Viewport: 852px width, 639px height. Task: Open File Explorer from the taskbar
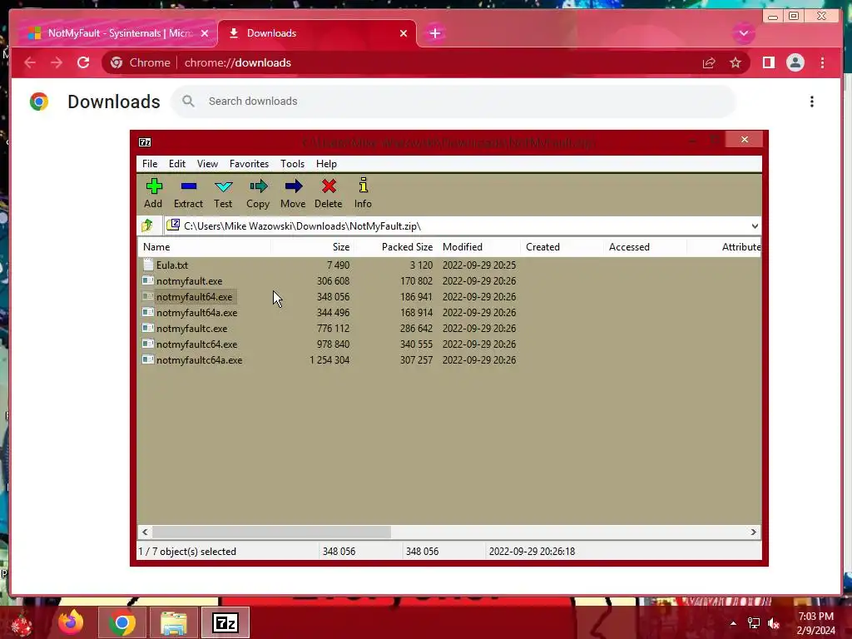173,622
